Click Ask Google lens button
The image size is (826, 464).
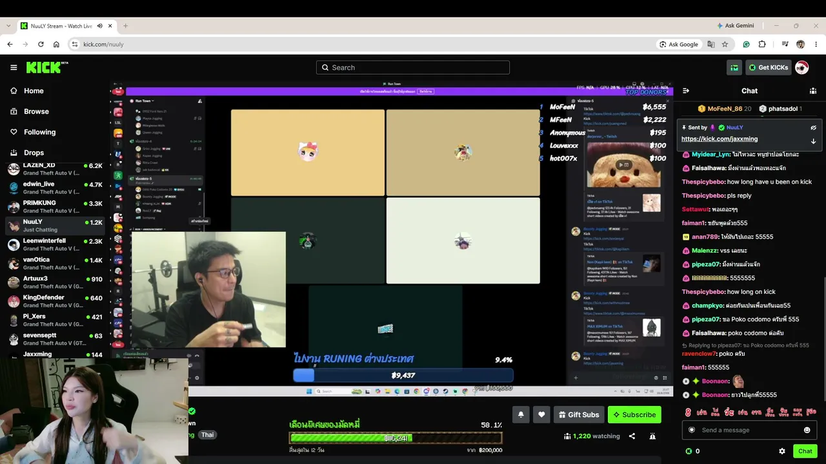coord(679,44)
